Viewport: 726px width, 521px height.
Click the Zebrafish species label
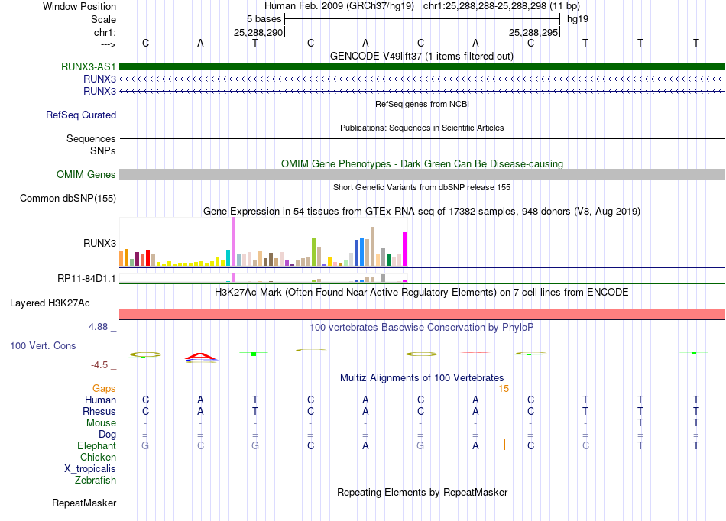tap(96, 481)
